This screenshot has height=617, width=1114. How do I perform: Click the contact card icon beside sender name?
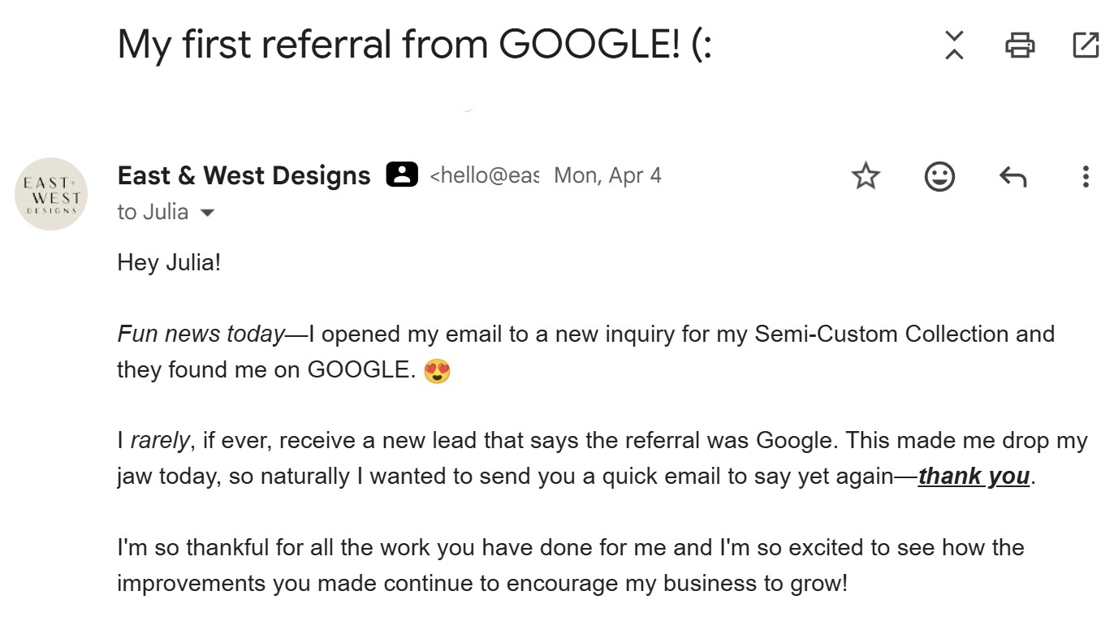[x=402, y=175]
